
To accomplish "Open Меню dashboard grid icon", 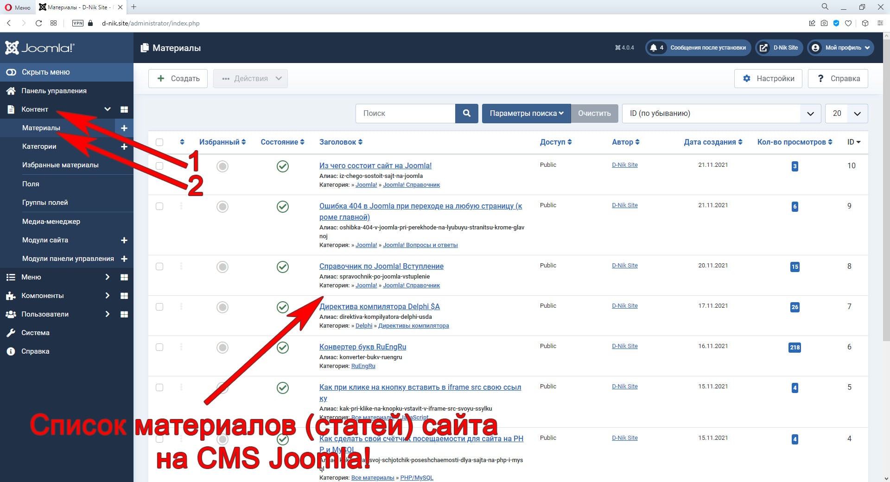I will point(124,277).
